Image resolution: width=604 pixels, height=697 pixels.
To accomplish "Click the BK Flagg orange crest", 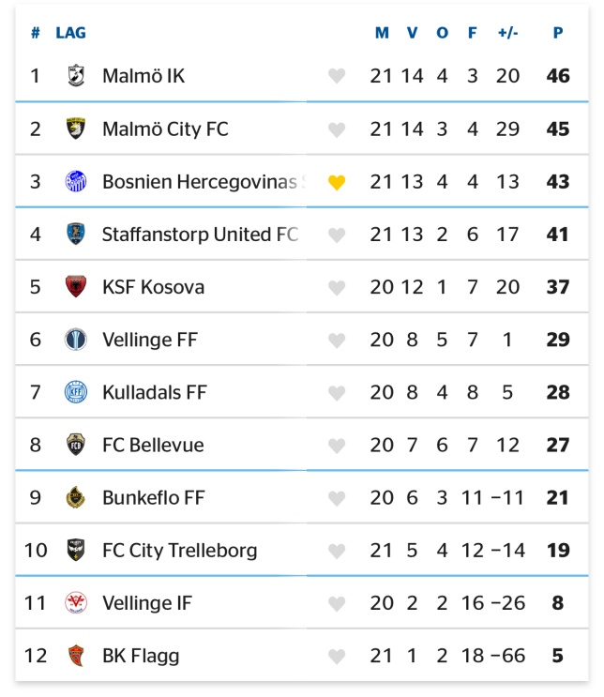I will (76, 656).
